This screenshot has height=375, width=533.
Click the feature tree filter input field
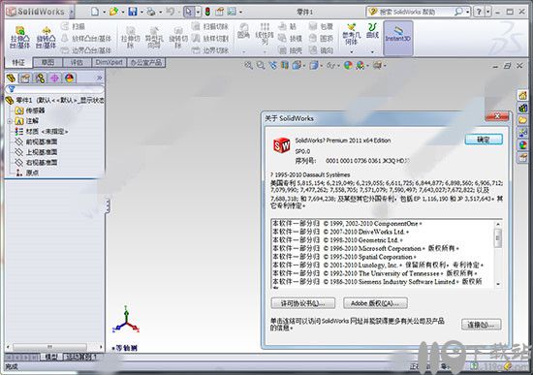tap(54, 89)
